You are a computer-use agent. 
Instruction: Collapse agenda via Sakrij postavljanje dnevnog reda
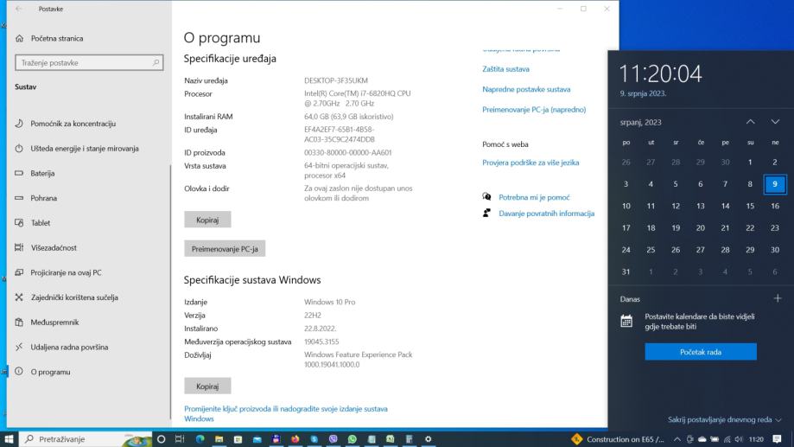pyautogui.click(x=725, y=419)
